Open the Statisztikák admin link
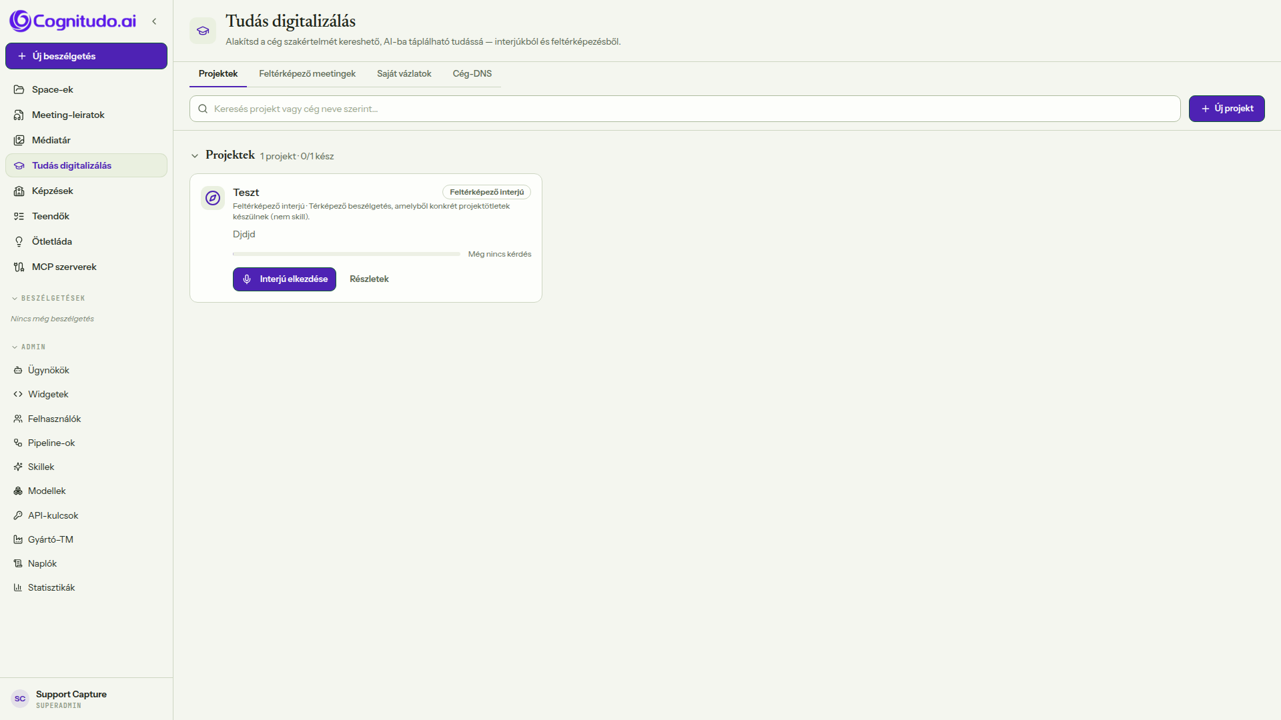 (86, 587)
